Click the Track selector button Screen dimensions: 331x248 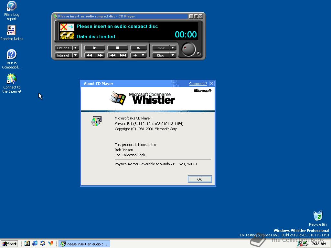pyautogui.click(x=161, y=48)
